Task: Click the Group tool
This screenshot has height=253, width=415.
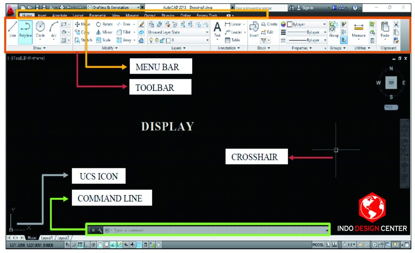Action: pos(334,29)
